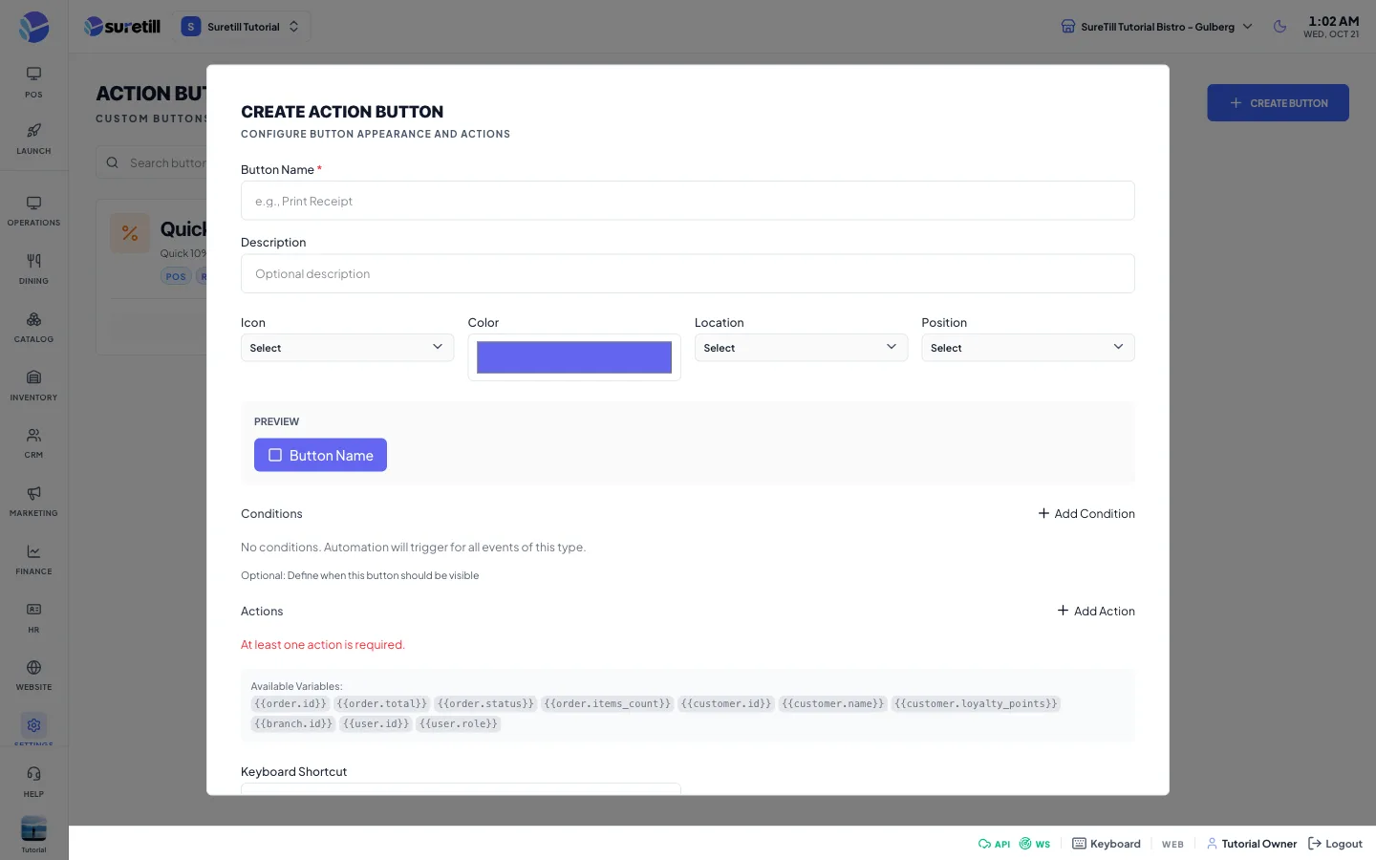This screenshot has height=860, width=1376.
Task: Expand the Suretill Tutorial workspace switcher
Action: [241, 27]
